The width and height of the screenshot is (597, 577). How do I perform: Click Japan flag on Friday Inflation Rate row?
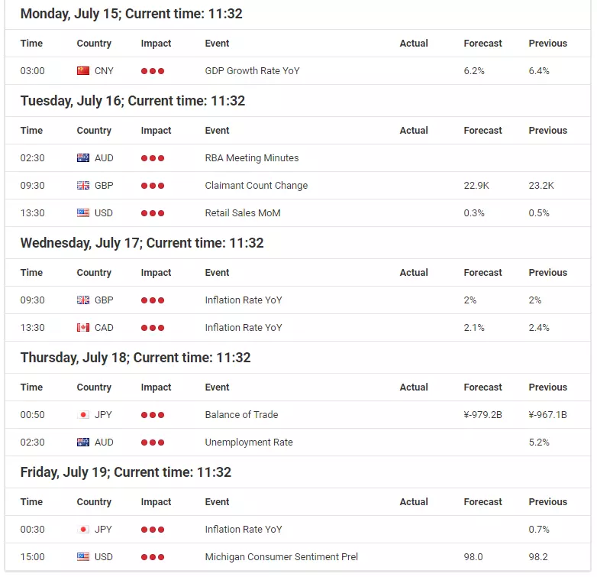point(83,530)
